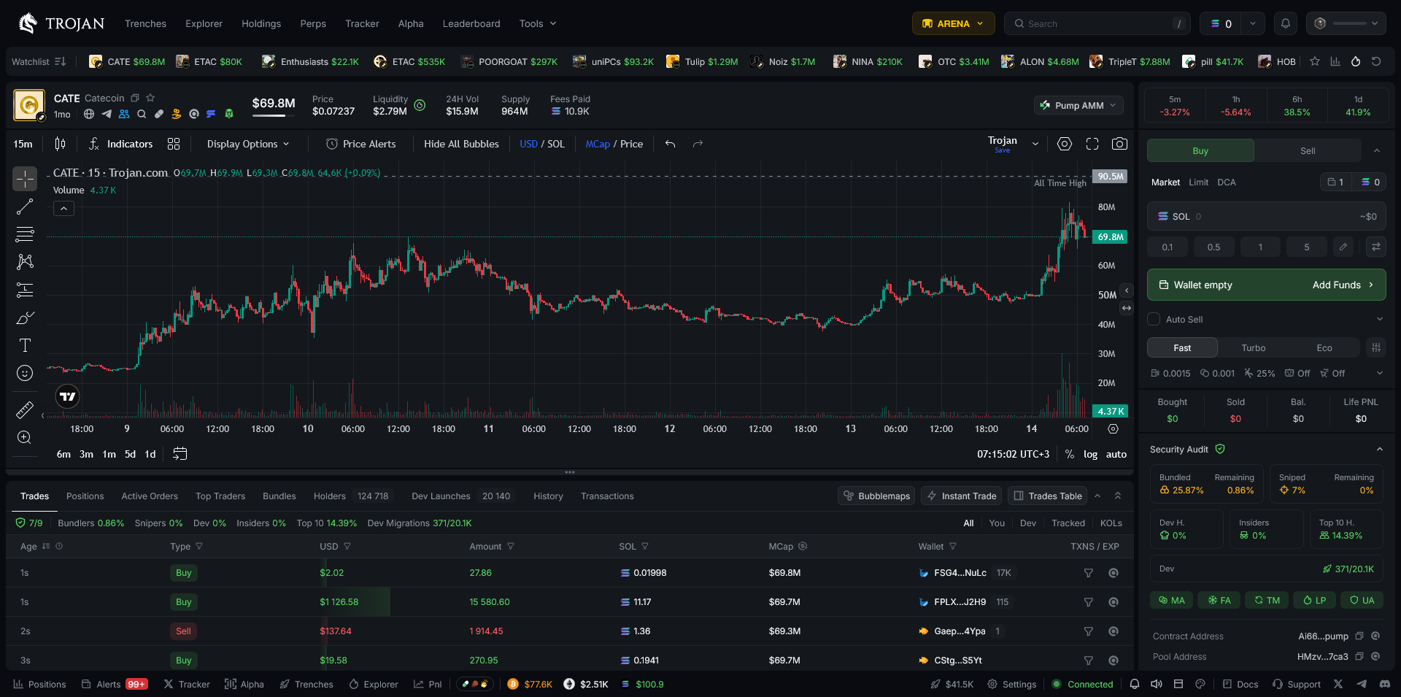Select the text annotation tool

(x=25, y=345)
